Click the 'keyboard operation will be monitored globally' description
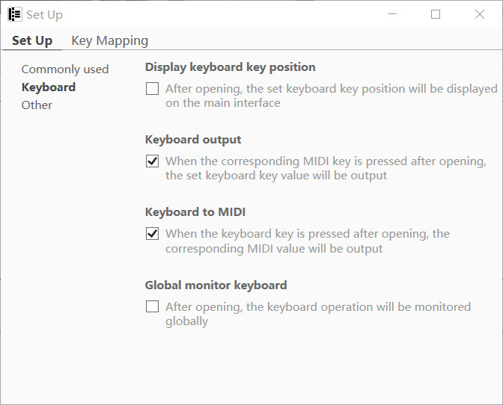The image size is (503, 405). click(x=317, y=314)
